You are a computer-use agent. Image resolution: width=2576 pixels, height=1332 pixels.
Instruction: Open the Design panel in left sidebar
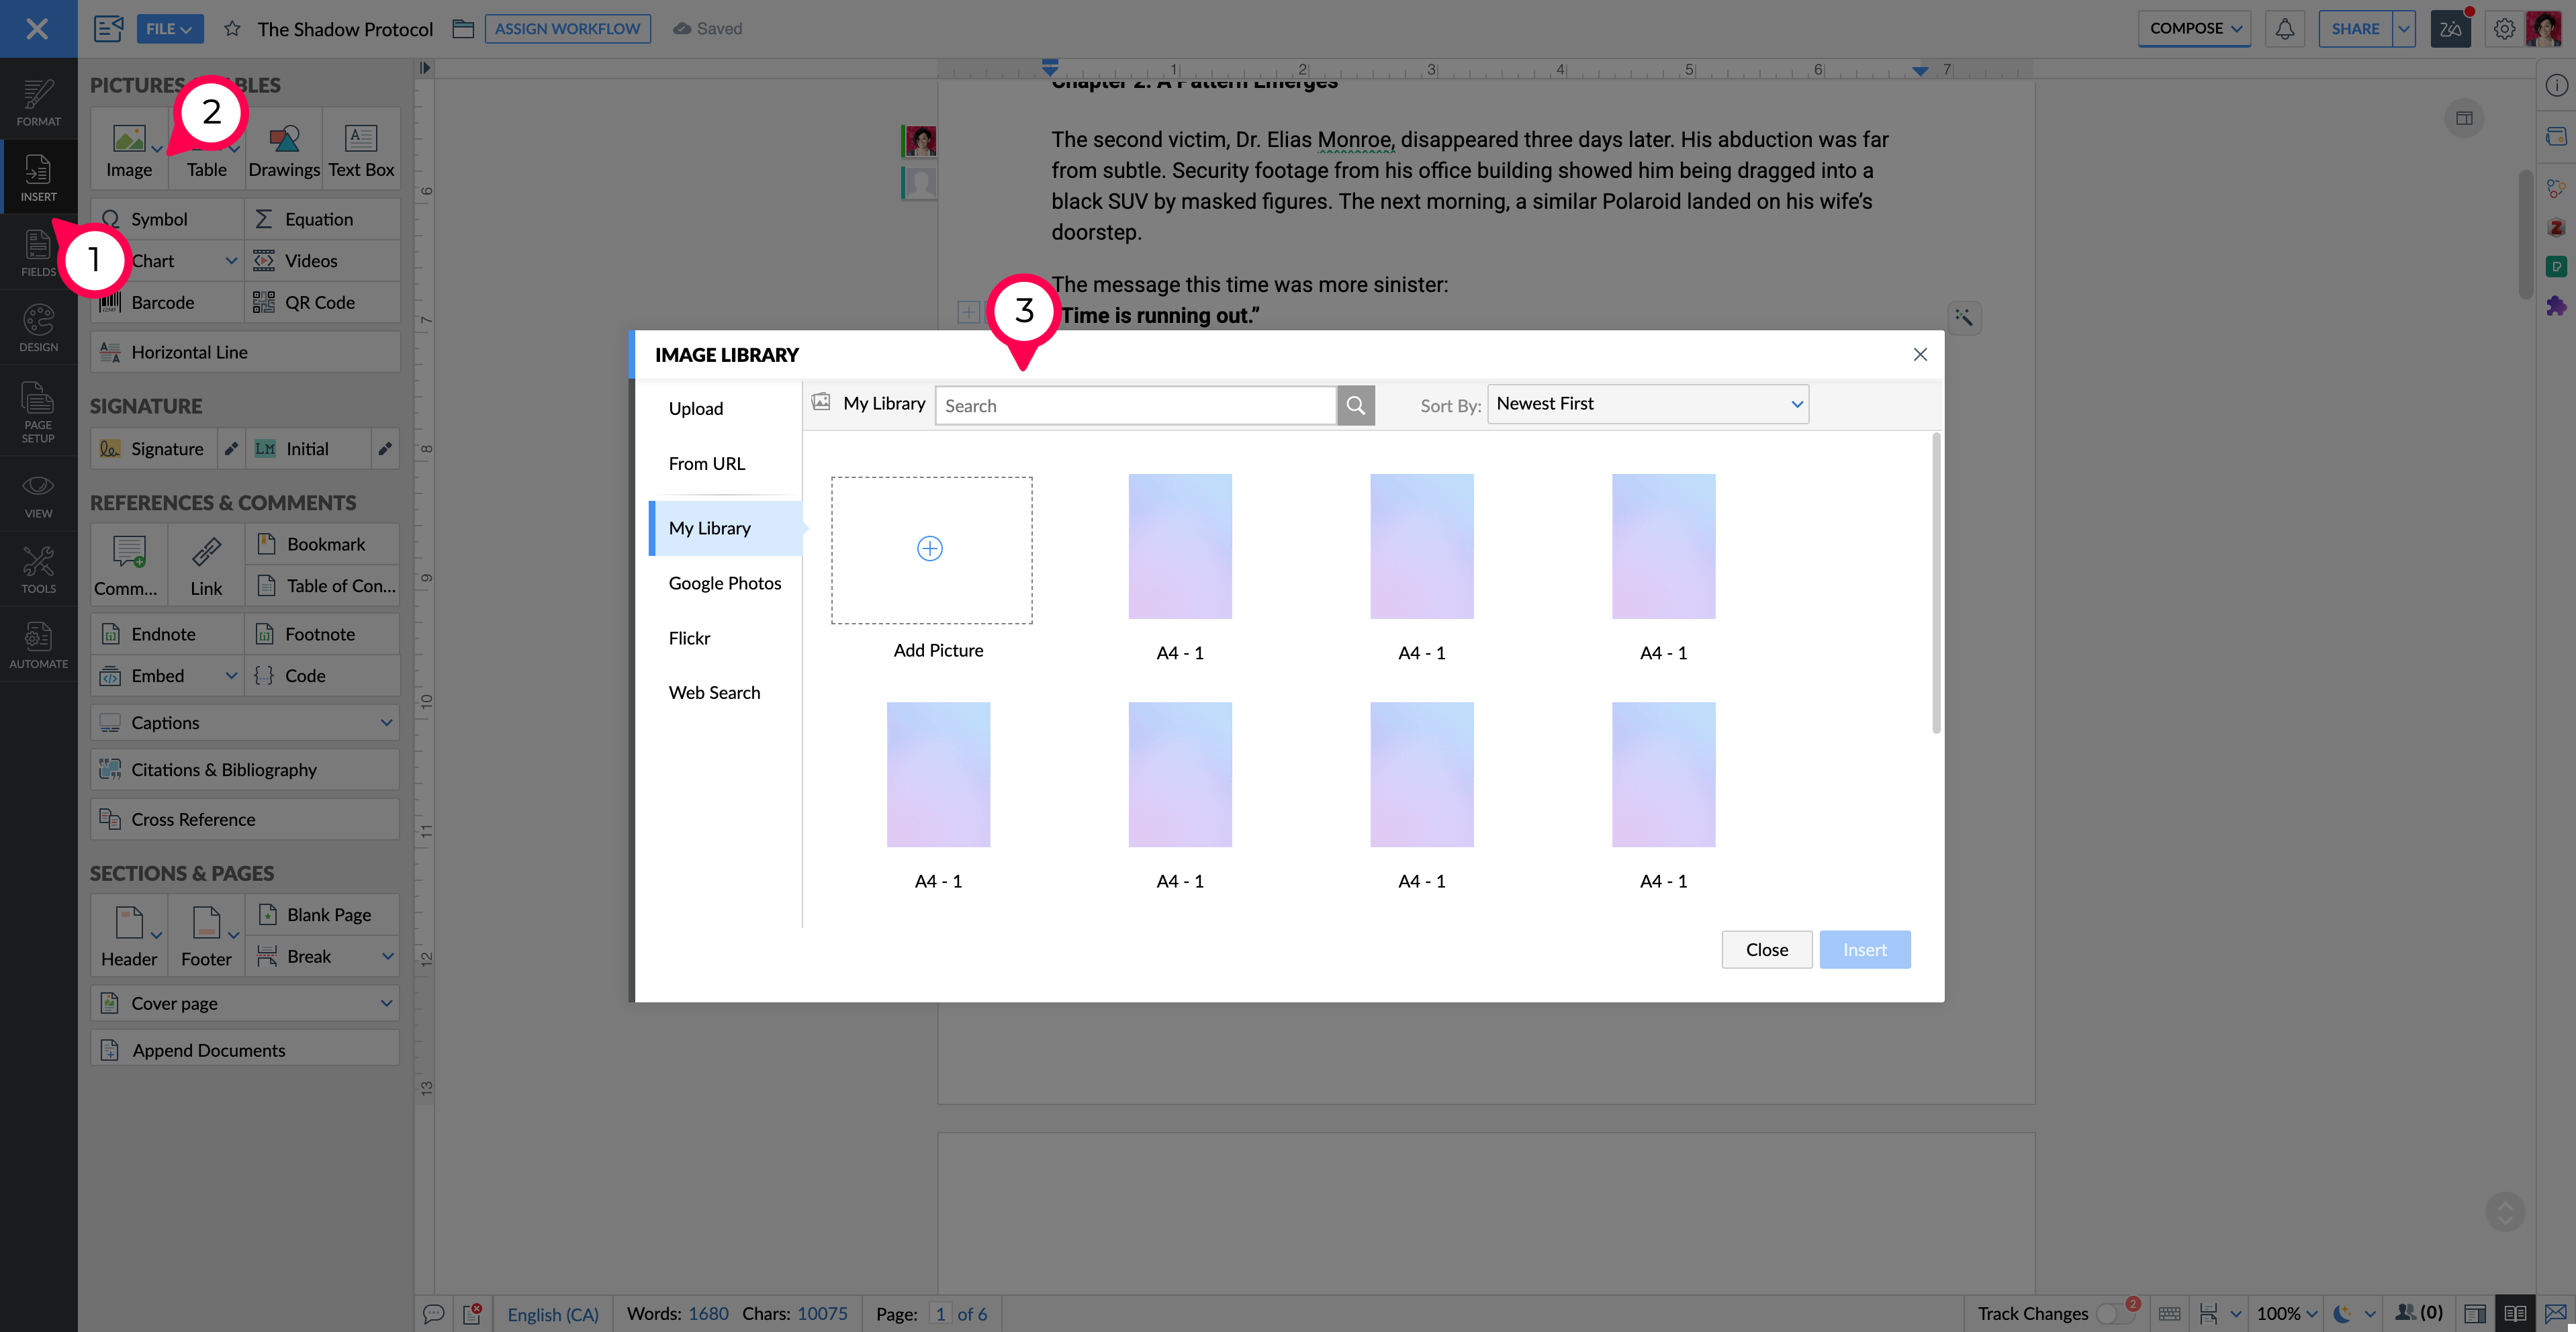tap(38, 328)
